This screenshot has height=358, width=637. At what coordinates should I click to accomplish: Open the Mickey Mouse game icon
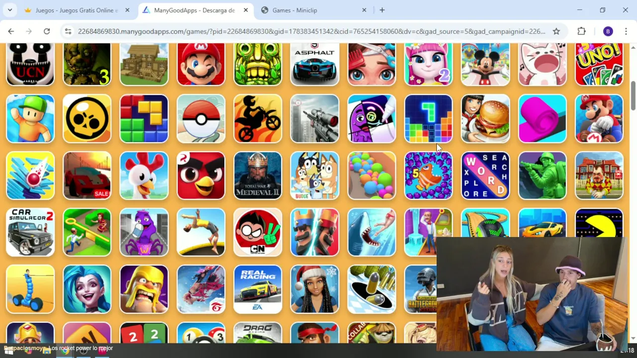[x=485, y=64]
